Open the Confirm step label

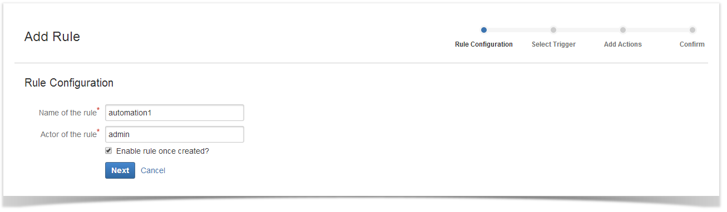click(692, 44)
